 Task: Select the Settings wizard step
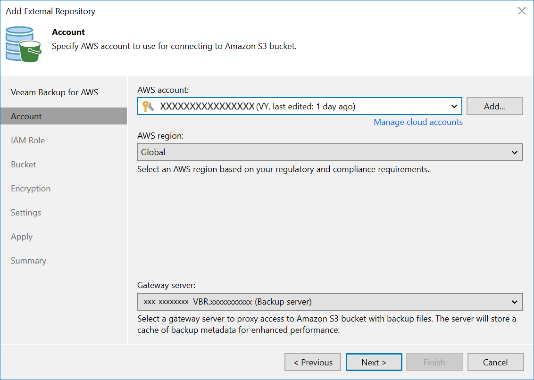coord(26,213)
